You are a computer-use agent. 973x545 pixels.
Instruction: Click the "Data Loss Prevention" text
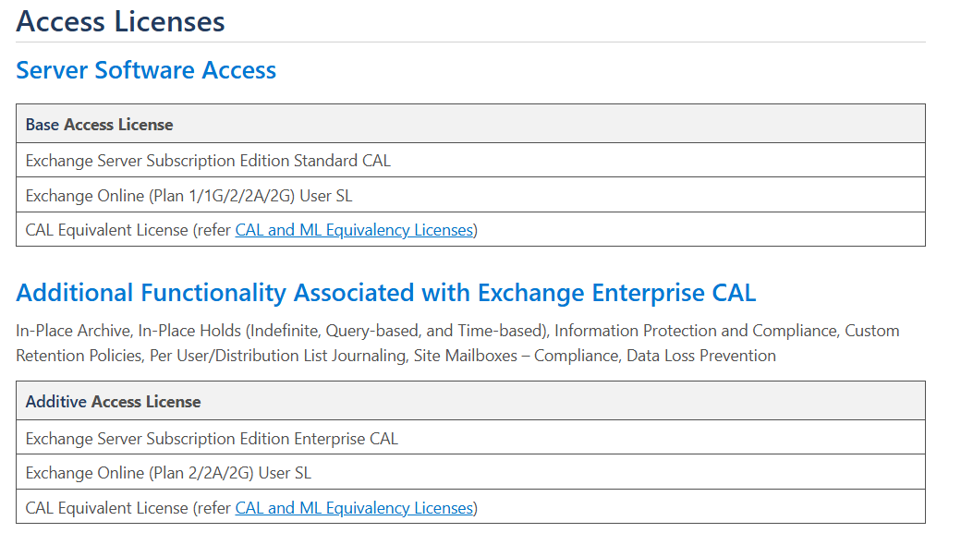pos(701,356)
